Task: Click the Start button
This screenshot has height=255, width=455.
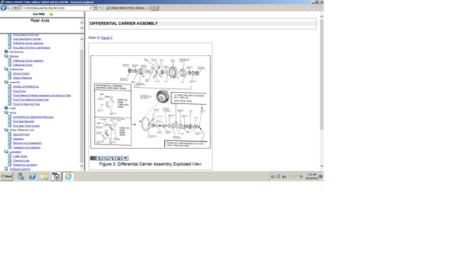Action: pyautogui.click(x=6, y=176)
